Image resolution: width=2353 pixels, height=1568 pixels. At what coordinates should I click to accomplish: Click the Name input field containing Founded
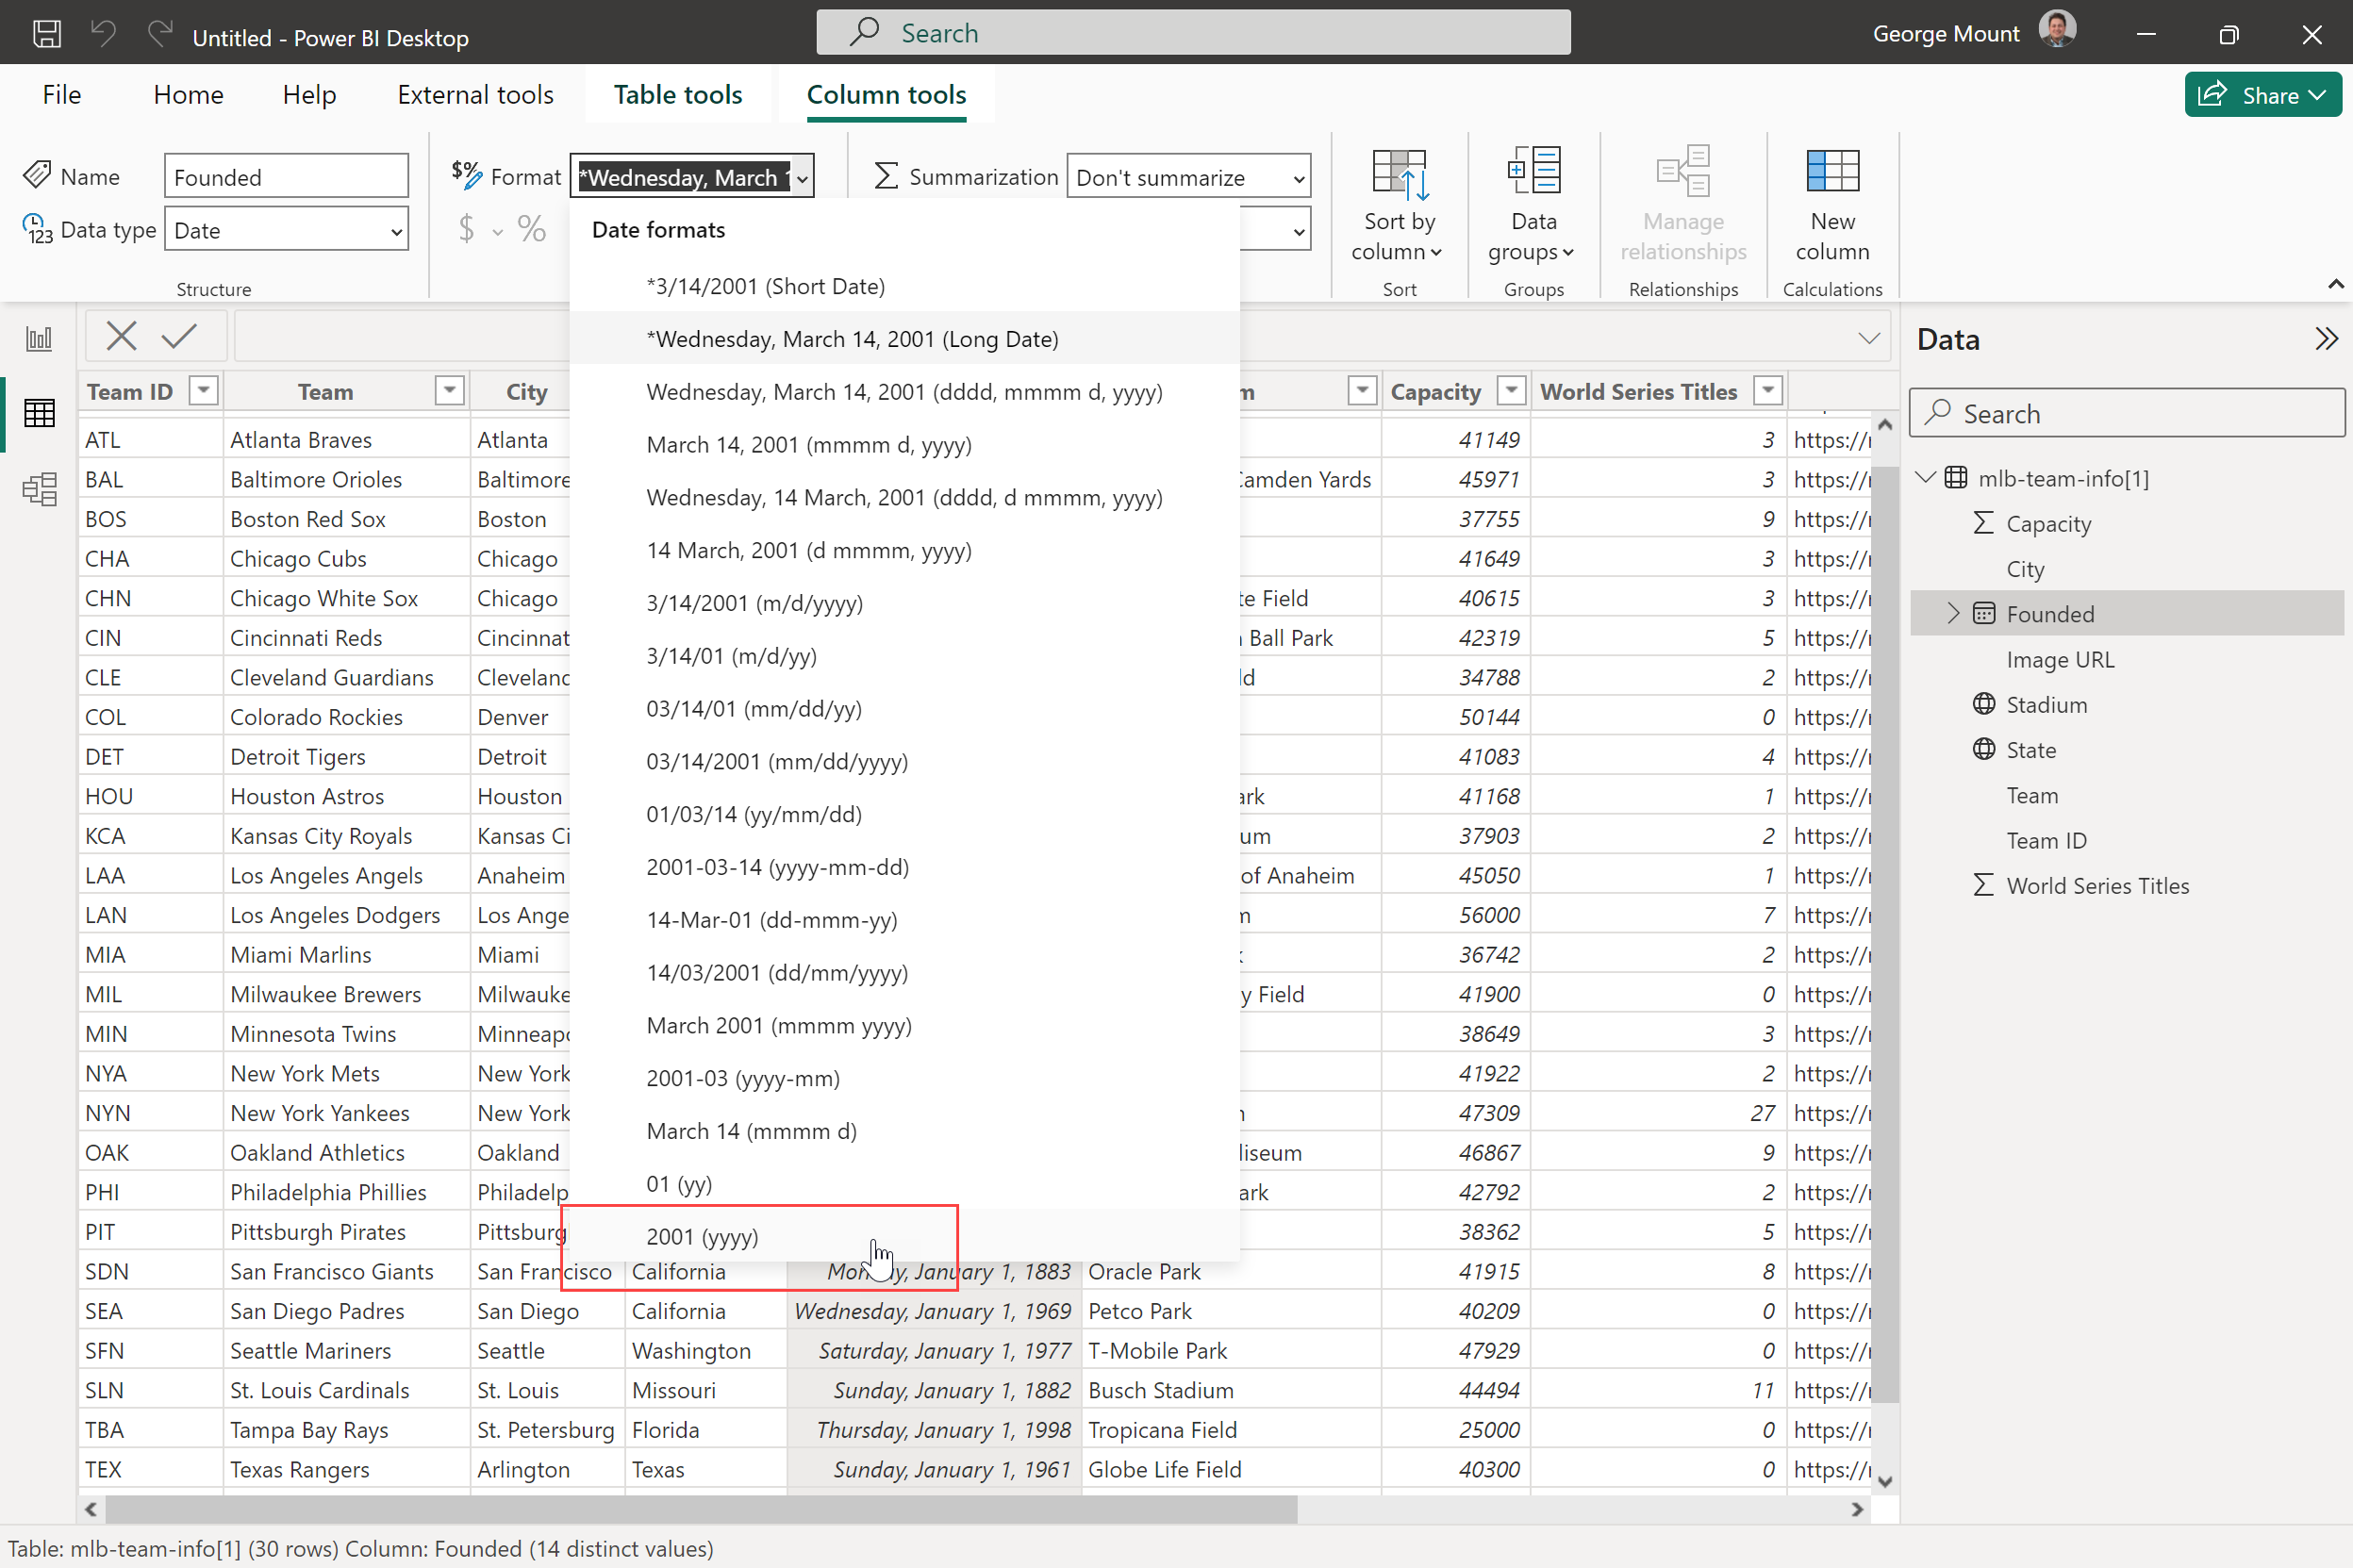286,177
